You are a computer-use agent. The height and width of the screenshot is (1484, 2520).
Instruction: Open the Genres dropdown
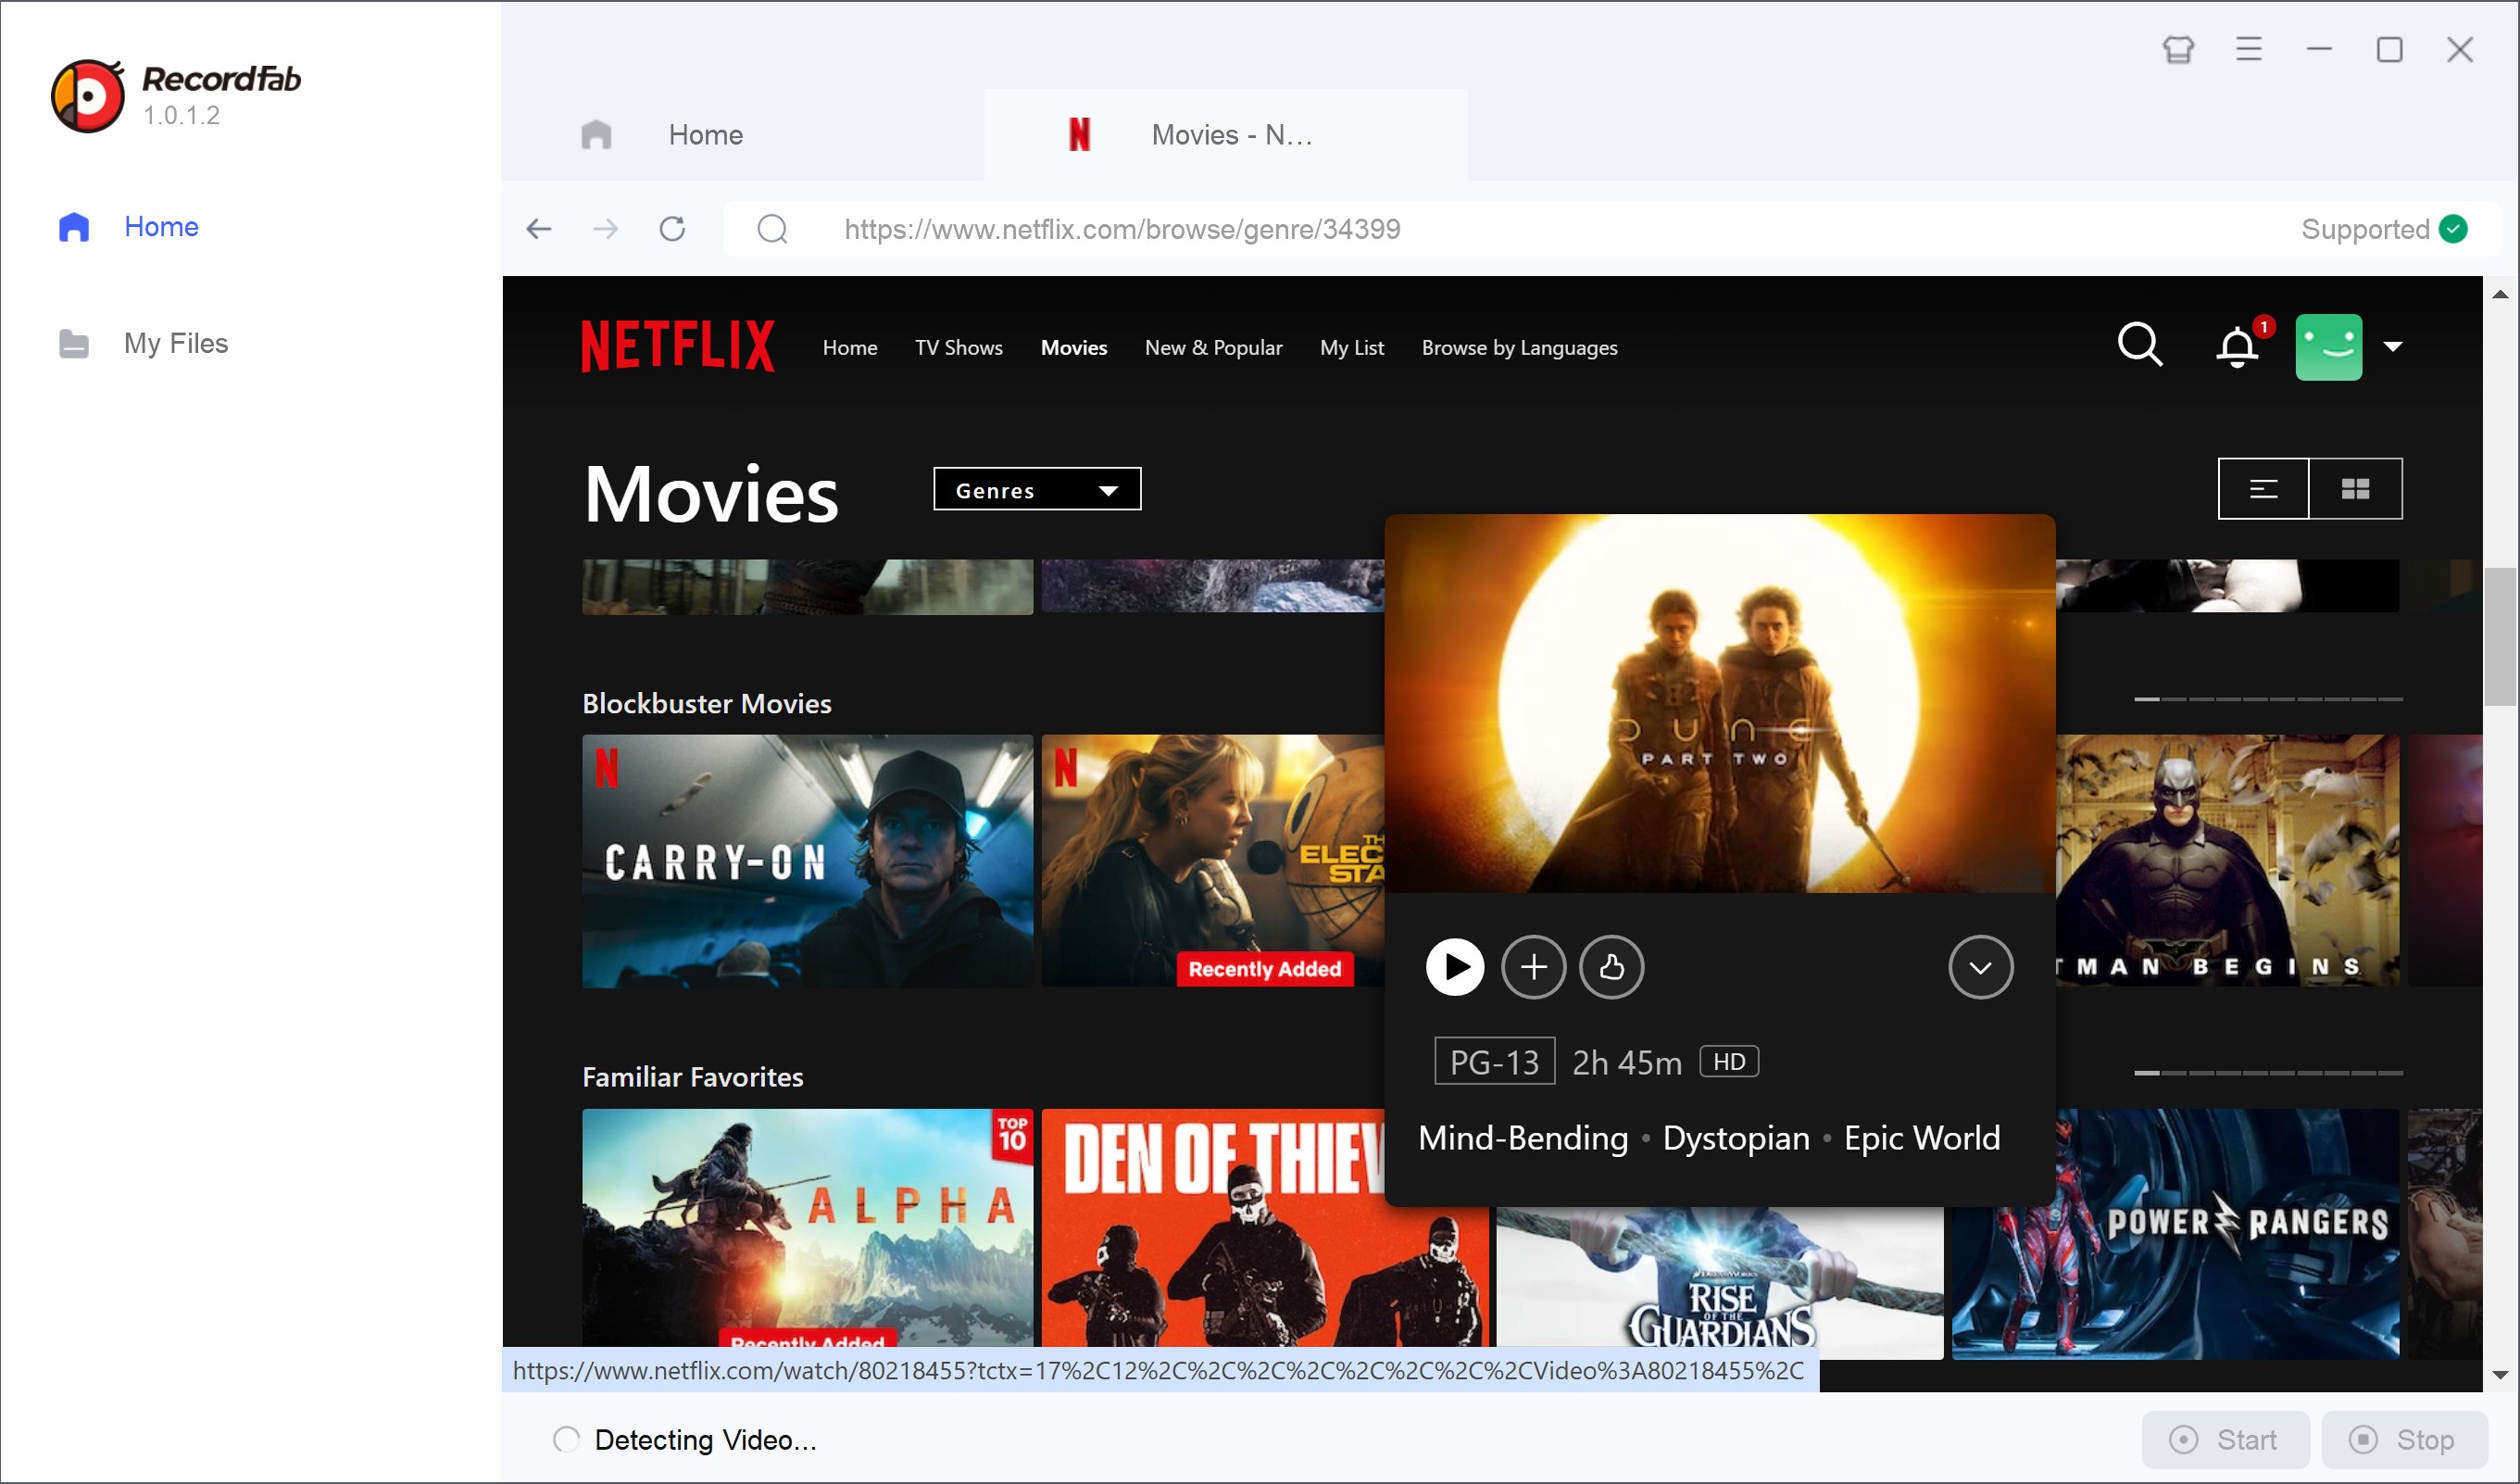tap(1037, 489)
